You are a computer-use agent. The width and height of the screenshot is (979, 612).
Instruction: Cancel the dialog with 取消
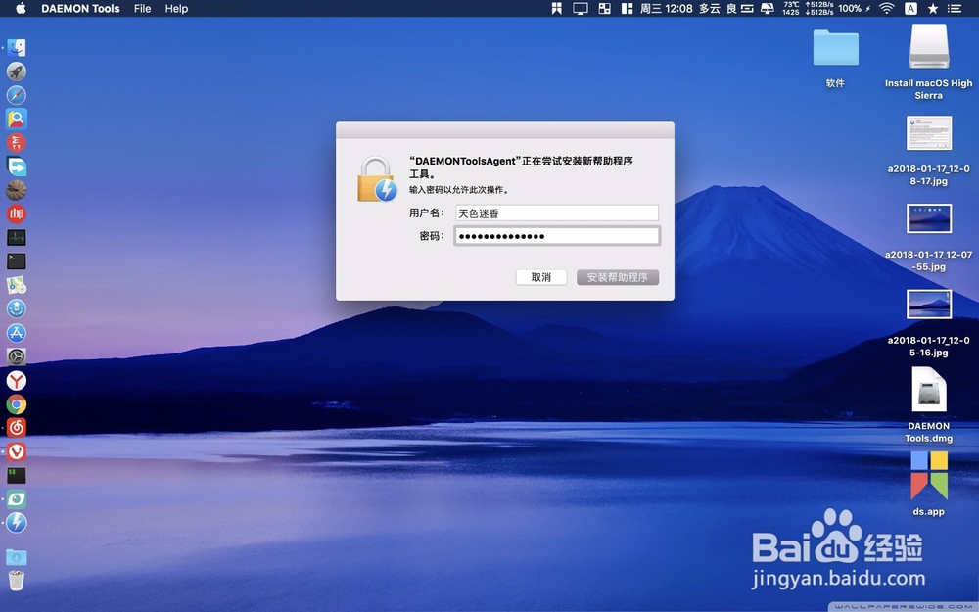click(x=541, y=277)
